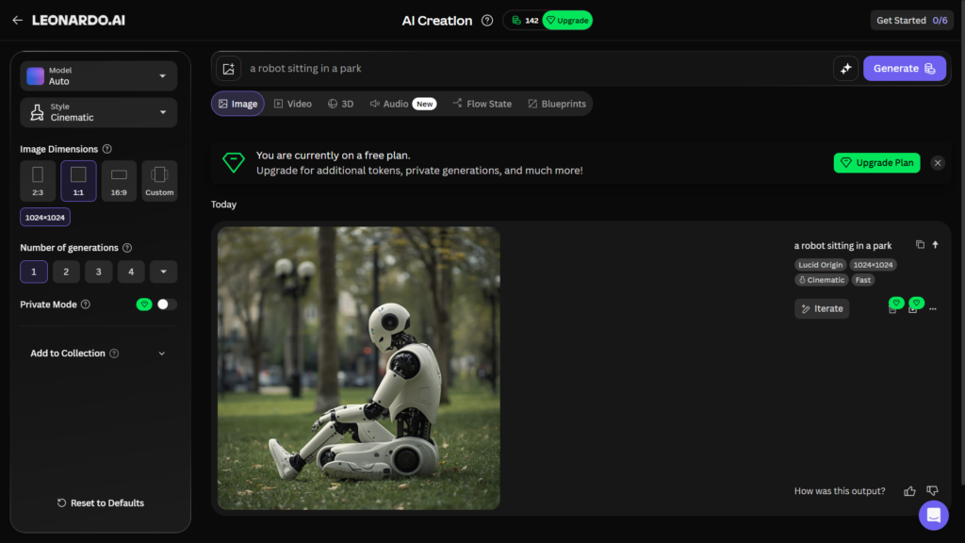This screenshot has height=543, width=965.
Task: Click the LEONARDO.AI logo
Action: (78, 21)
